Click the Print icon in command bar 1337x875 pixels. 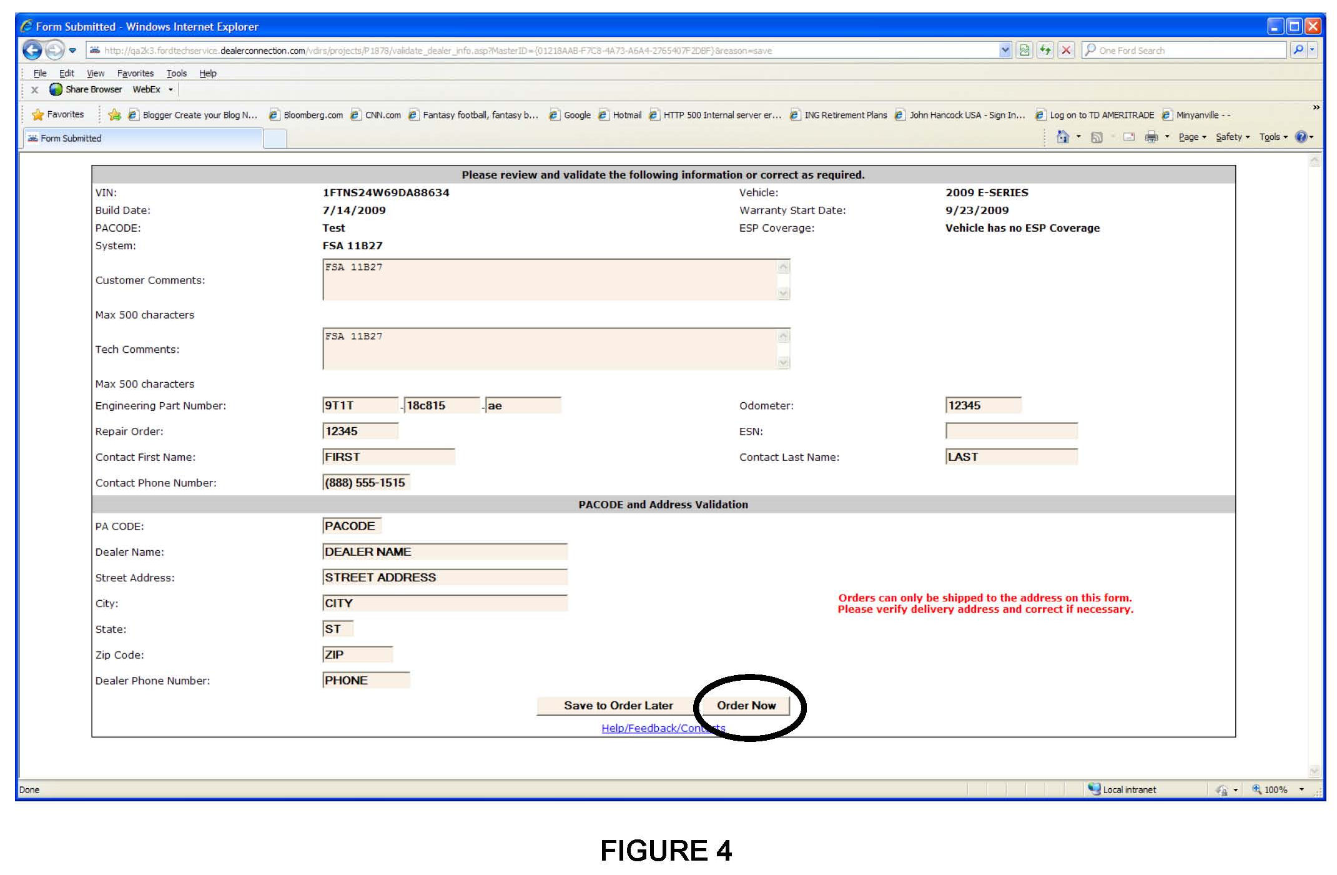pyautogui.click(x=1151, y=137)
